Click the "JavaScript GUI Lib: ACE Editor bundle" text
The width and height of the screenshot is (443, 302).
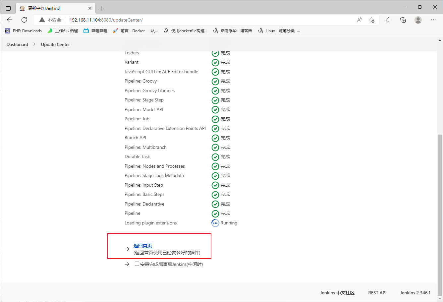coord(161,72)
